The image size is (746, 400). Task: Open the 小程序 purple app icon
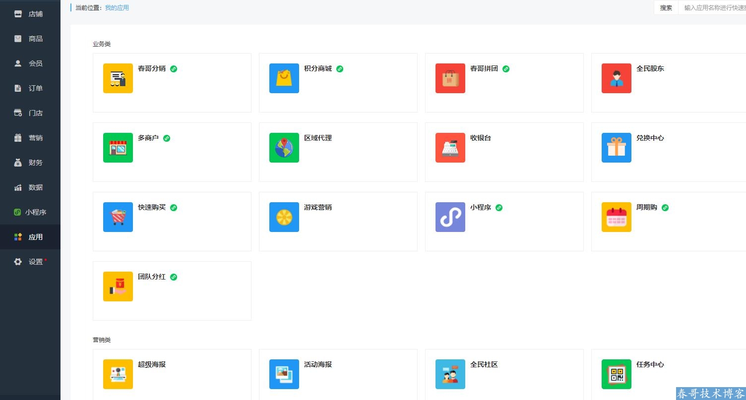[450, 217]
